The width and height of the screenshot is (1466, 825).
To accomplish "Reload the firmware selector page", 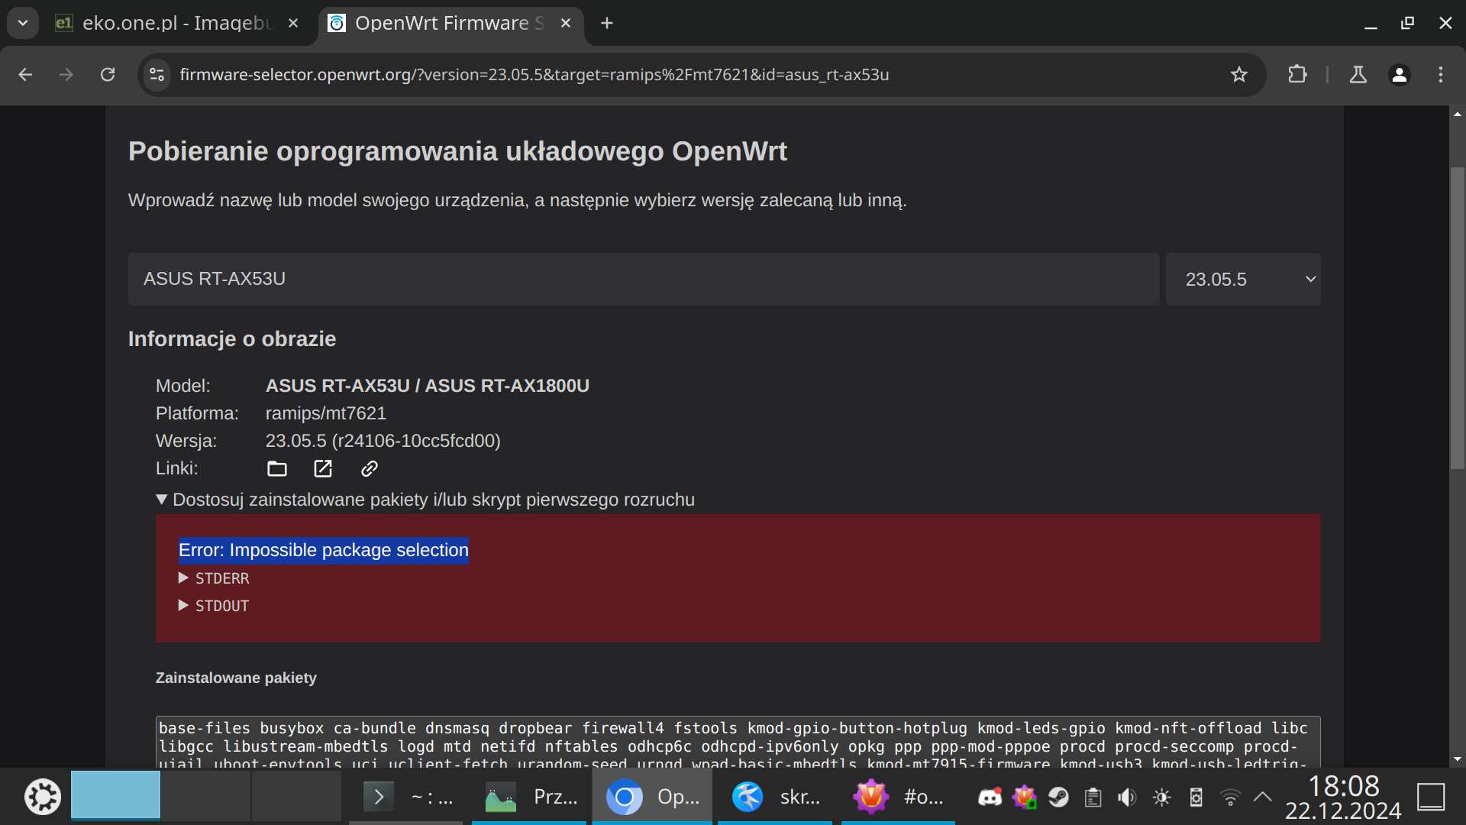I will click(x=108, y=75).
